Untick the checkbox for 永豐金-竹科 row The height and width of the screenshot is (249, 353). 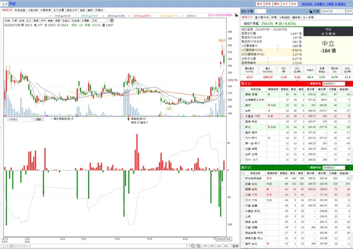242,116
